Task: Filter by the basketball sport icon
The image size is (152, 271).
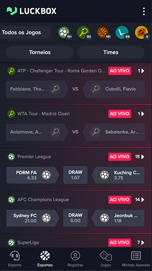Action: coord(103,33)
